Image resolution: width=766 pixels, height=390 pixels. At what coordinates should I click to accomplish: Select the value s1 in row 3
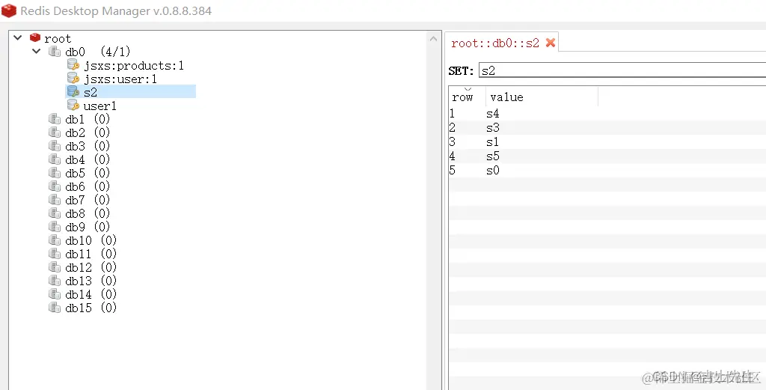click(493, 142)
